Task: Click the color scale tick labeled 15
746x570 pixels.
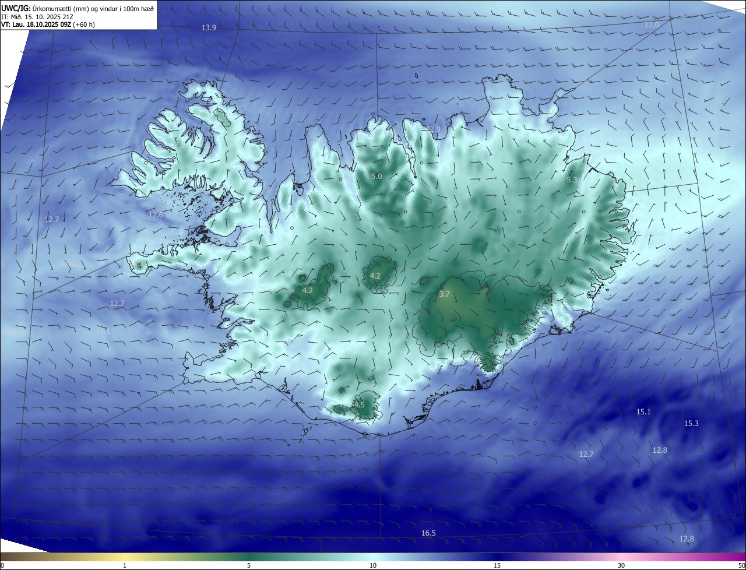Action: [x=497, y=565]
